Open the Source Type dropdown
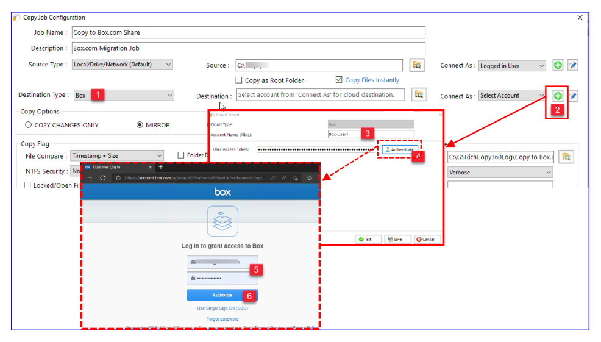The image size is (601, 342). 123,65
